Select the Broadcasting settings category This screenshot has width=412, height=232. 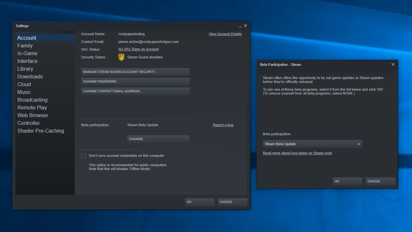[x=32, y=100]
